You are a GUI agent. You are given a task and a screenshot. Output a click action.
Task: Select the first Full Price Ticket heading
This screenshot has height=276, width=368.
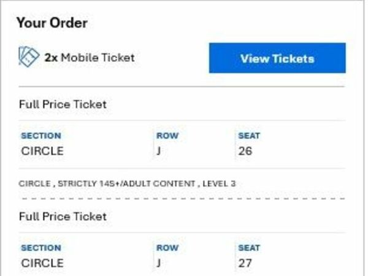click(63, 104)
